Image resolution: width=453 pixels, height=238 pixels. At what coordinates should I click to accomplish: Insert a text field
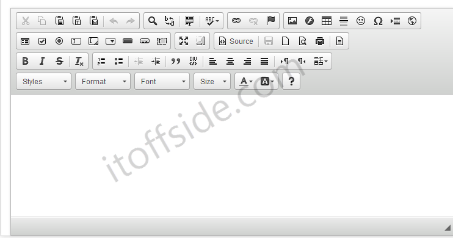point(76,41)
